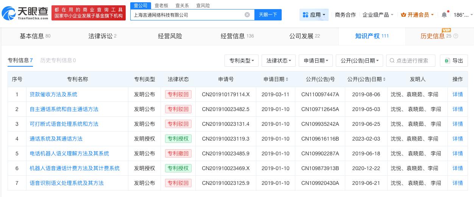This screenshot has width=474, height=197.
Task: Open the 公司发展 tab
Action: point(304,36)
